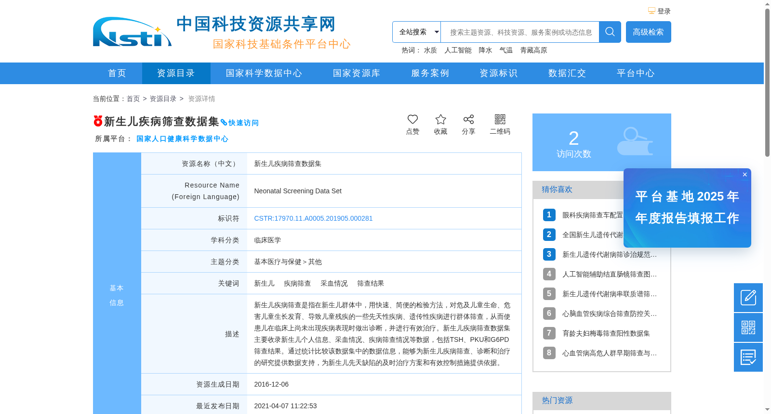Viewport: 771px width, 414px height.
Task: Click hot word 人工智能
Action: pos(458,50)
